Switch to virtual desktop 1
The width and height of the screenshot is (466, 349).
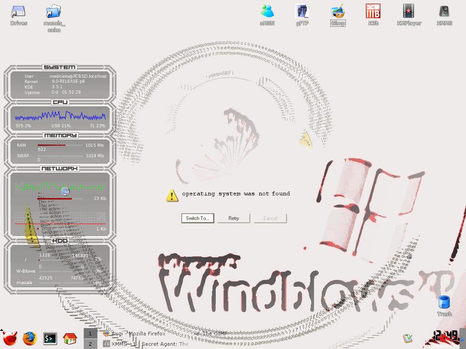91,333
